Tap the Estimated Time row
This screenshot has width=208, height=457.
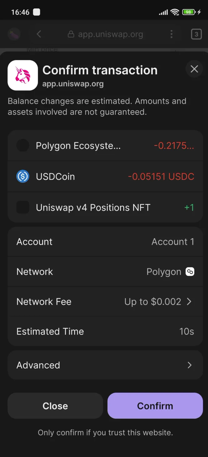(105, 331)
